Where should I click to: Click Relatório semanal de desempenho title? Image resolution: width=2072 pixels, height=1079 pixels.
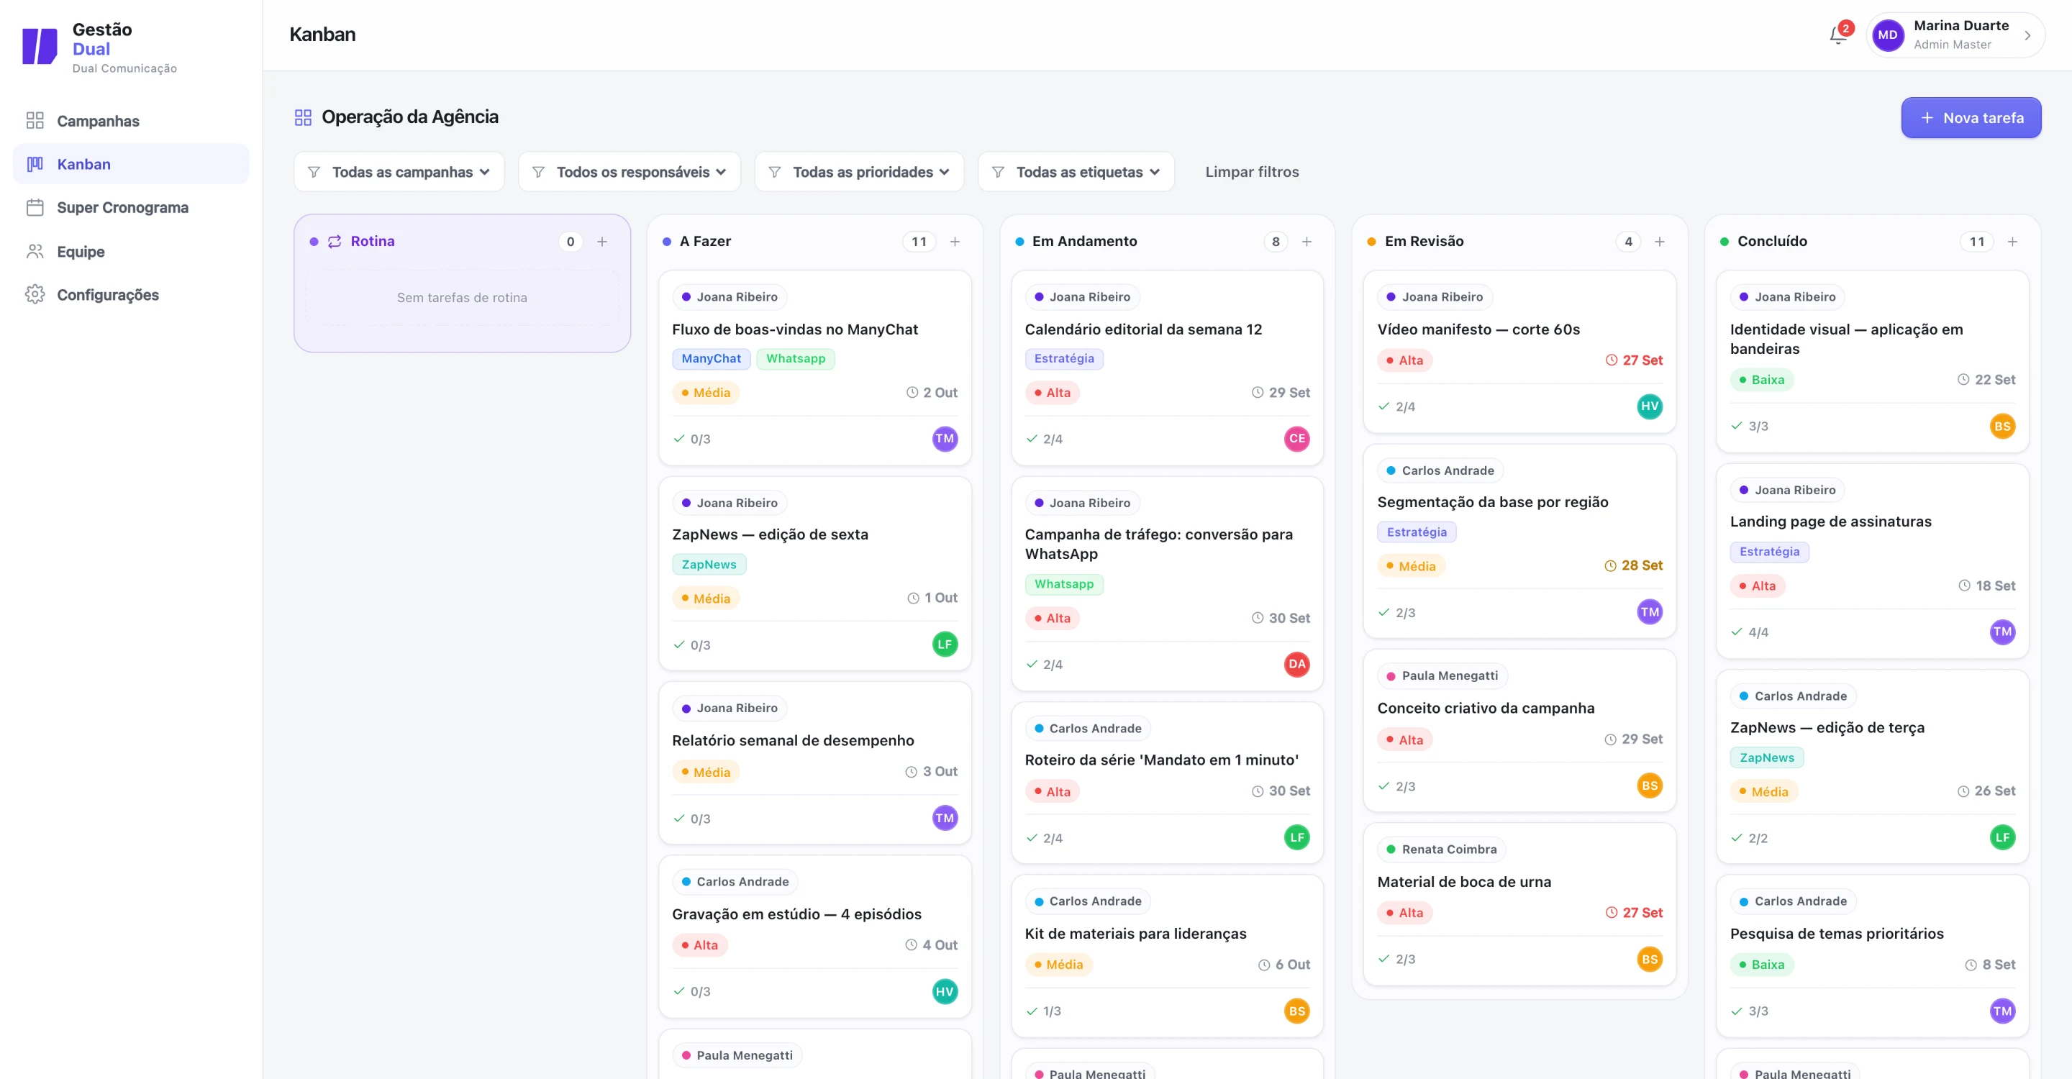[792, 740]
